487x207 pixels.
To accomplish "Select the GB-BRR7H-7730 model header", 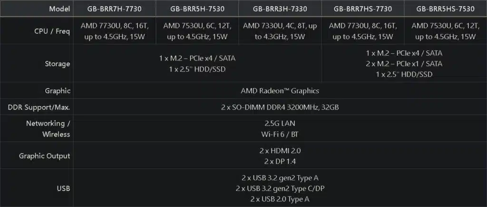I will [x=114, y=9].
